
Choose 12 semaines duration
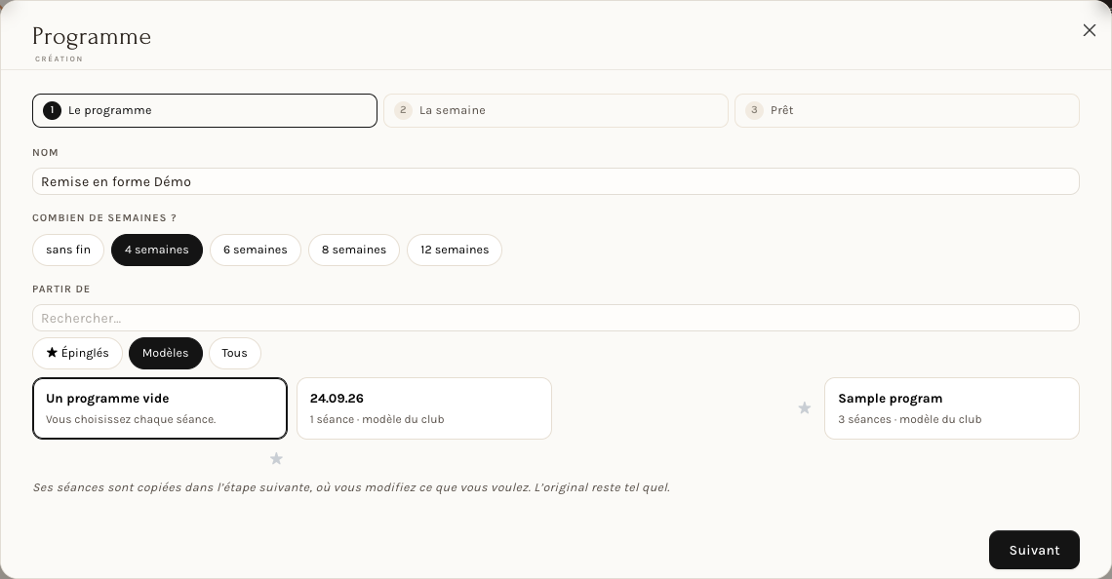(x=455, y=251)
